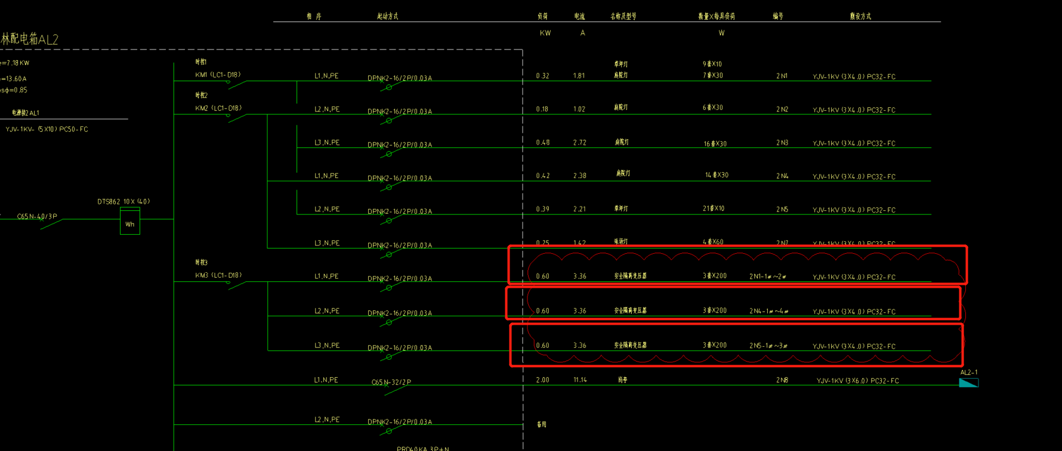Click the 0.48 load value
Viewport: 1062px width, 451px height.
543,142
